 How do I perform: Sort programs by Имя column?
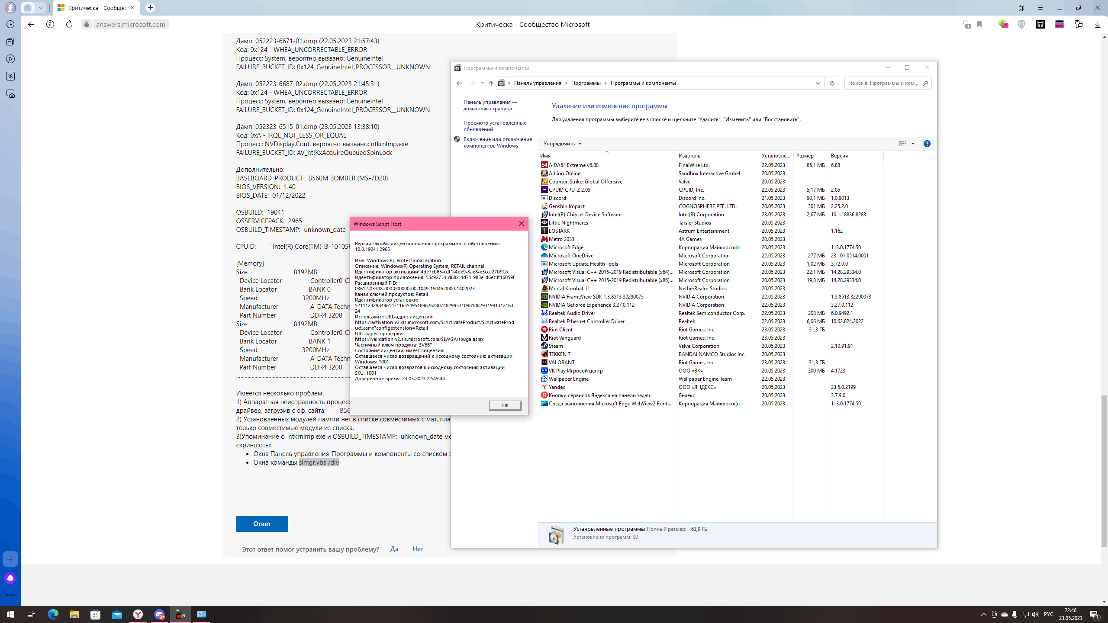606,155
